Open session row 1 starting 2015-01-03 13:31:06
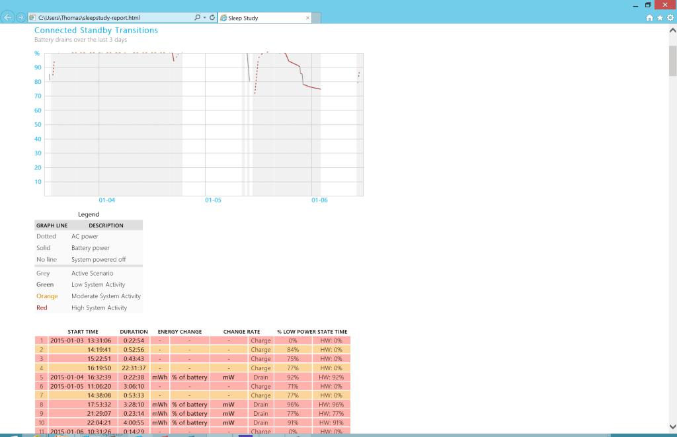 coord(192,340)
